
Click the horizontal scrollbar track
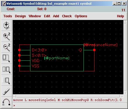[68, 96]
